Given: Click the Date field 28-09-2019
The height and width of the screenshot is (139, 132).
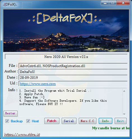Looking at the screenshot, I should [73, 77].
